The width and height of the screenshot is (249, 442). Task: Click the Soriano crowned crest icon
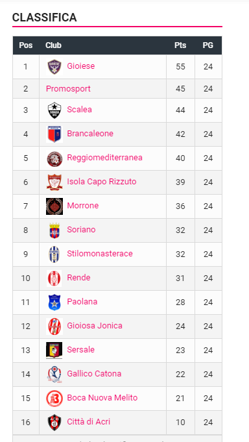point(54,230)
